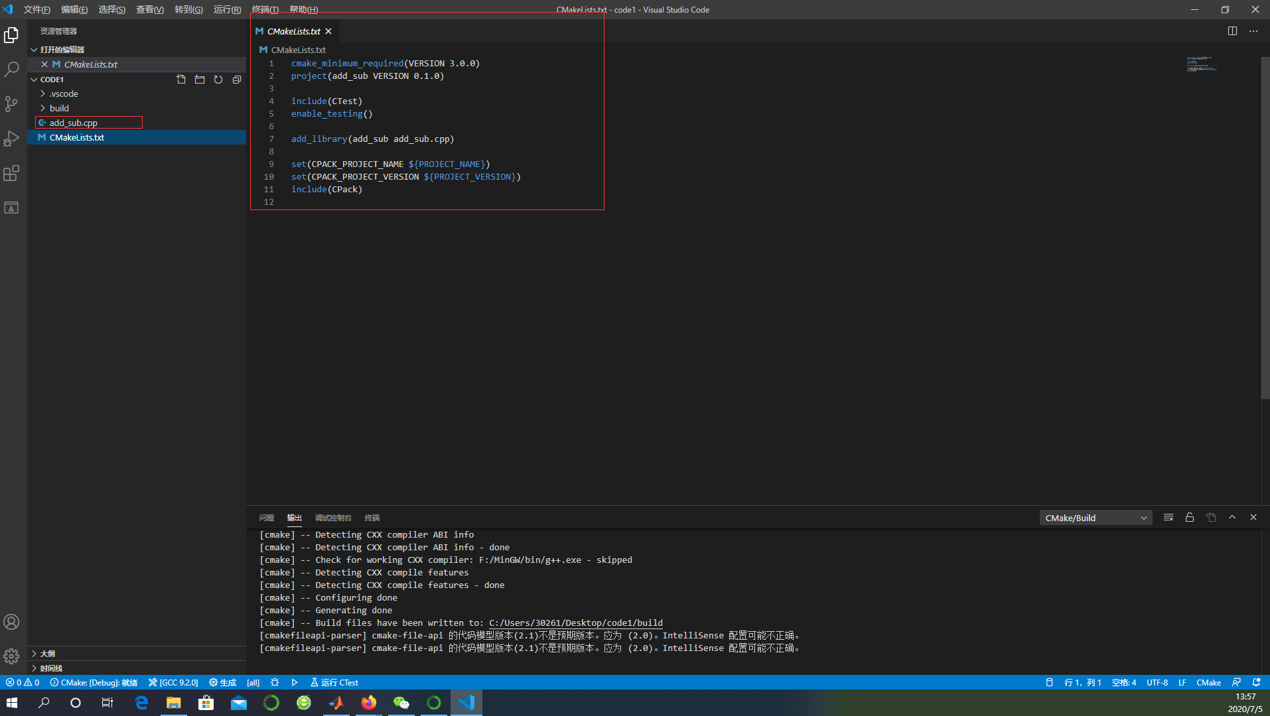Refresh the CODE1 explorer
1270x716 pixels.
(218, 80)
